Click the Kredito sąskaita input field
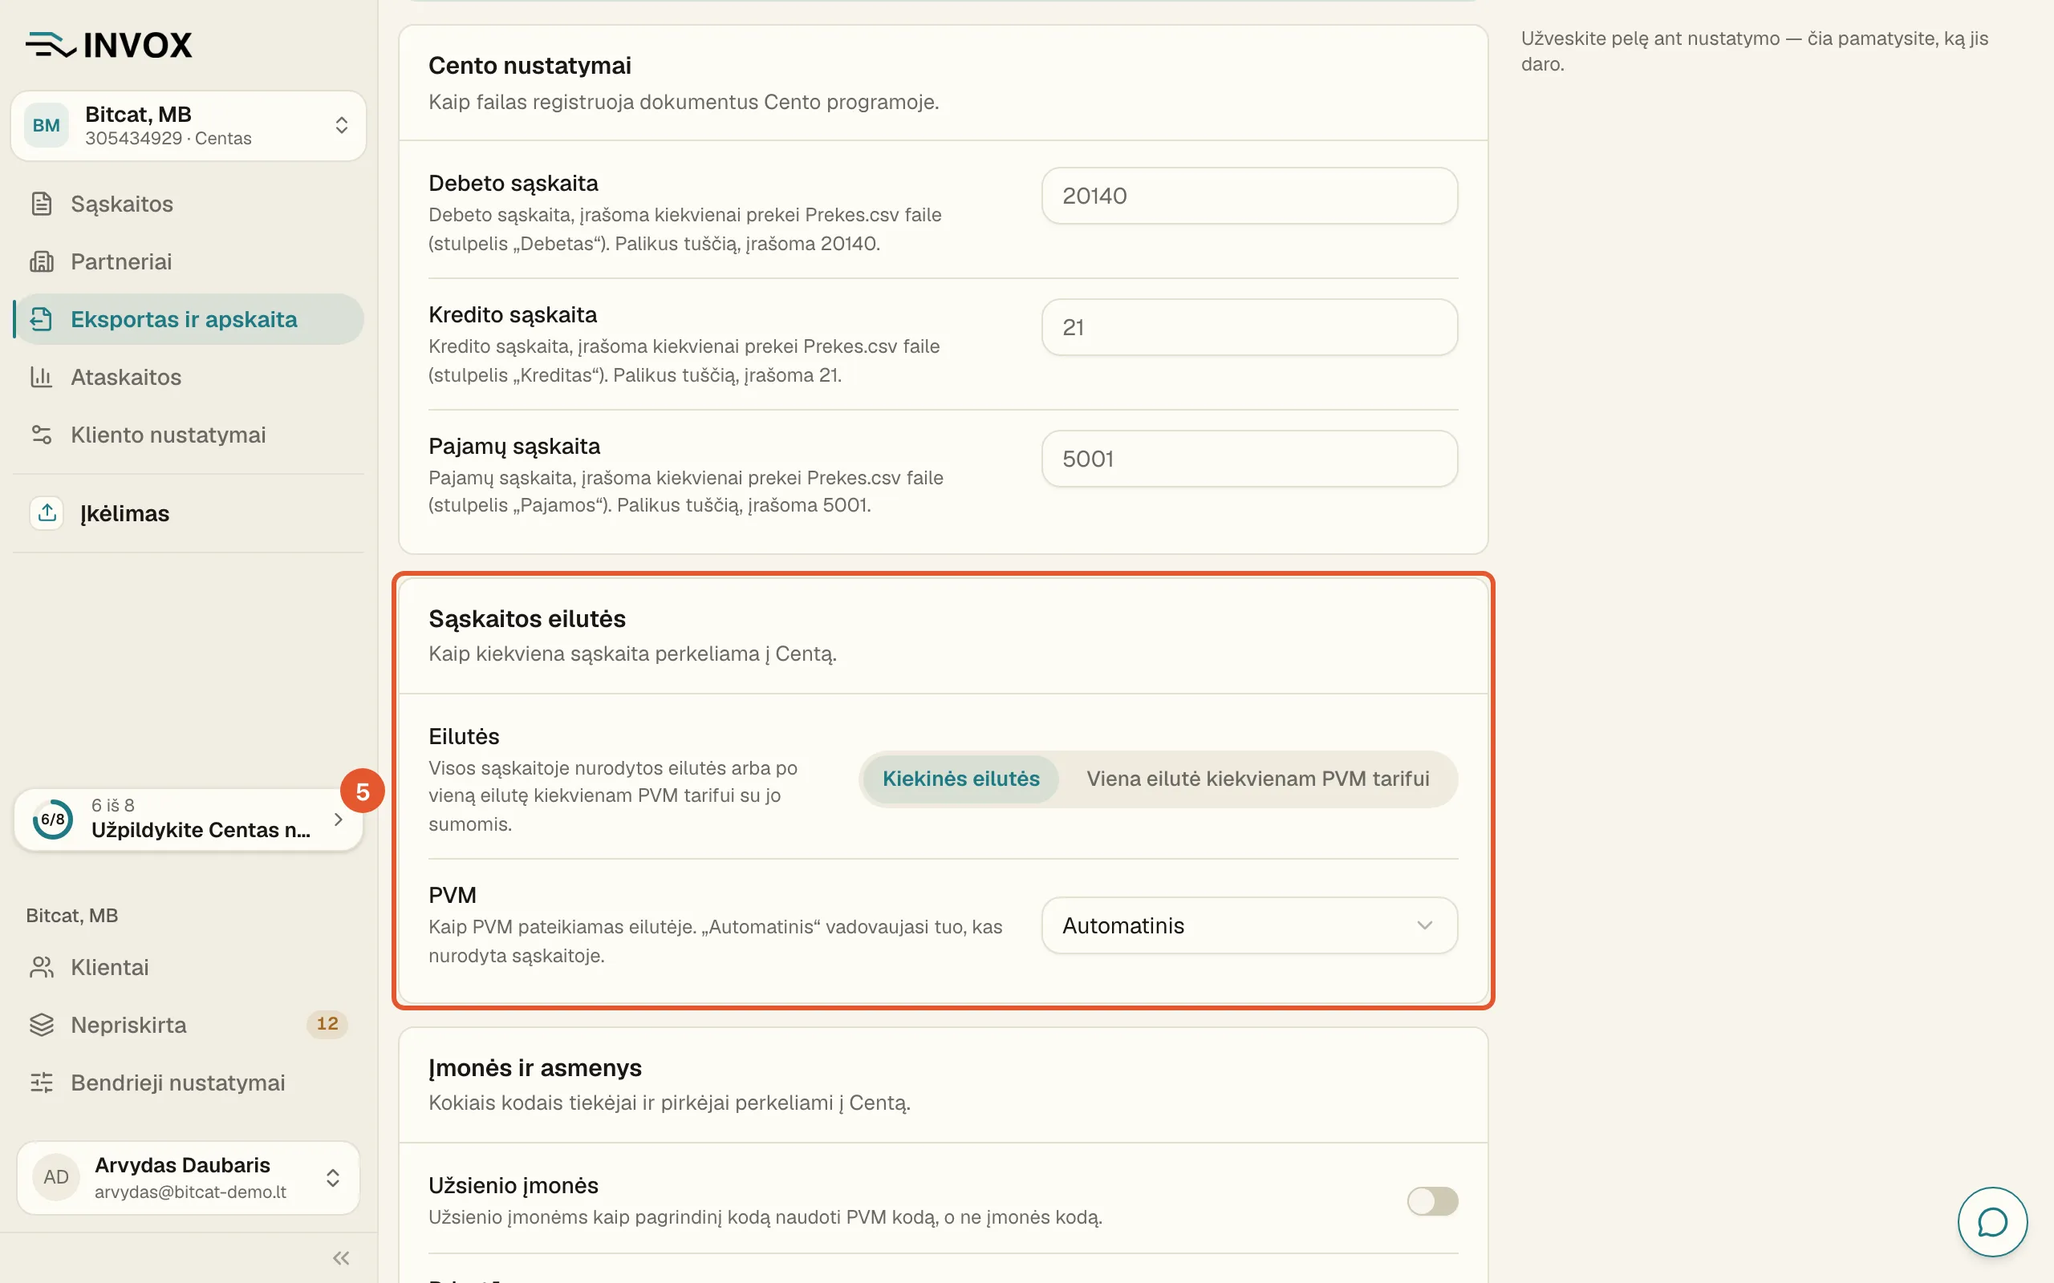This screenshot has width=2054, height=1283. tap(1249, 327)
